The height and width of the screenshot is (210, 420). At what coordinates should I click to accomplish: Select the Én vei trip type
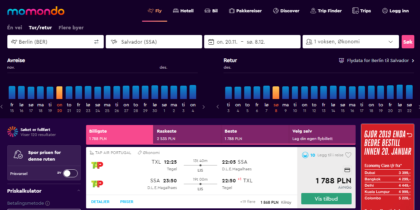click(x=15, y=28)
